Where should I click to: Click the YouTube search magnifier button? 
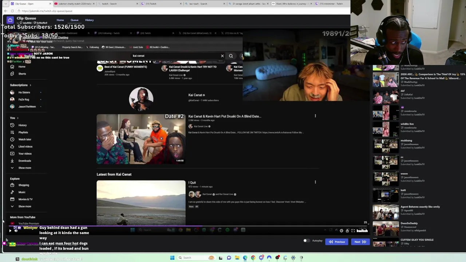point(231,56)
